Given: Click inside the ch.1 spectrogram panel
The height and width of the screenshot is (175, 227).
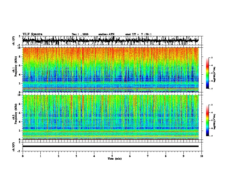Looking at the screenshot, I should pyautogui.click(x=110, y=70).
